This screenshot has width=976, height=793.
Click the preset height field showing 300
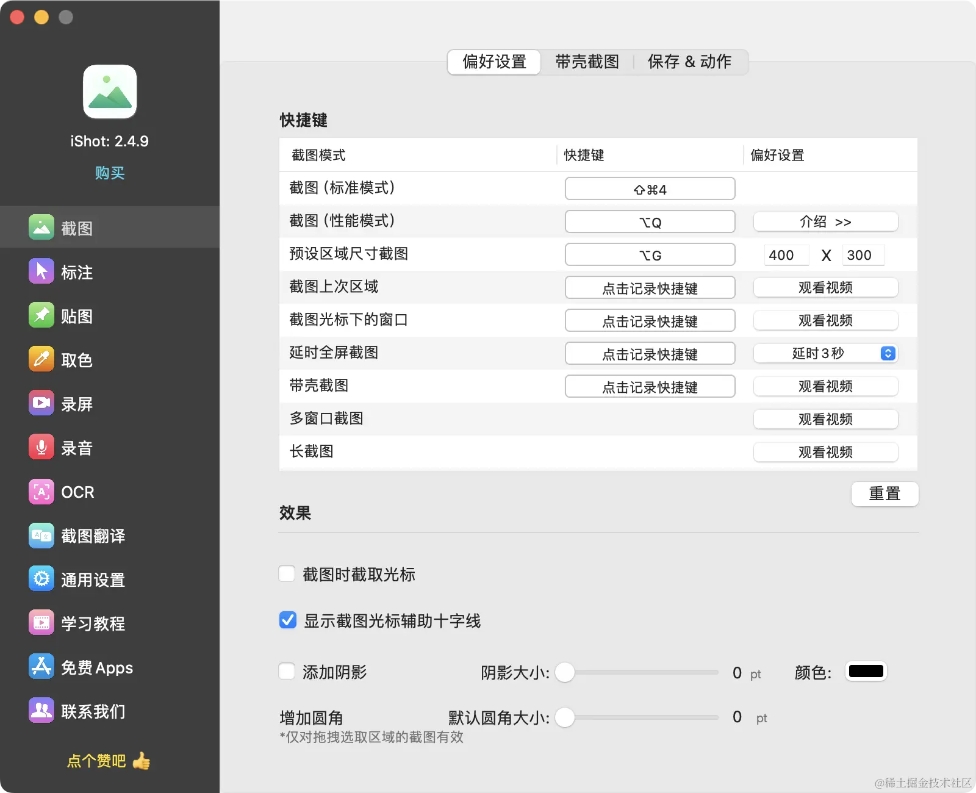click(x=863, y=255)
